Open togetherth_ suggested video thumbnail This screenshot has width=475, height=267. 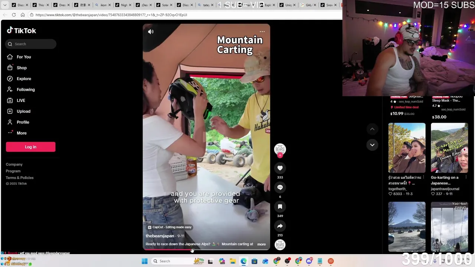pyautogui.click(x=407, y=148)
